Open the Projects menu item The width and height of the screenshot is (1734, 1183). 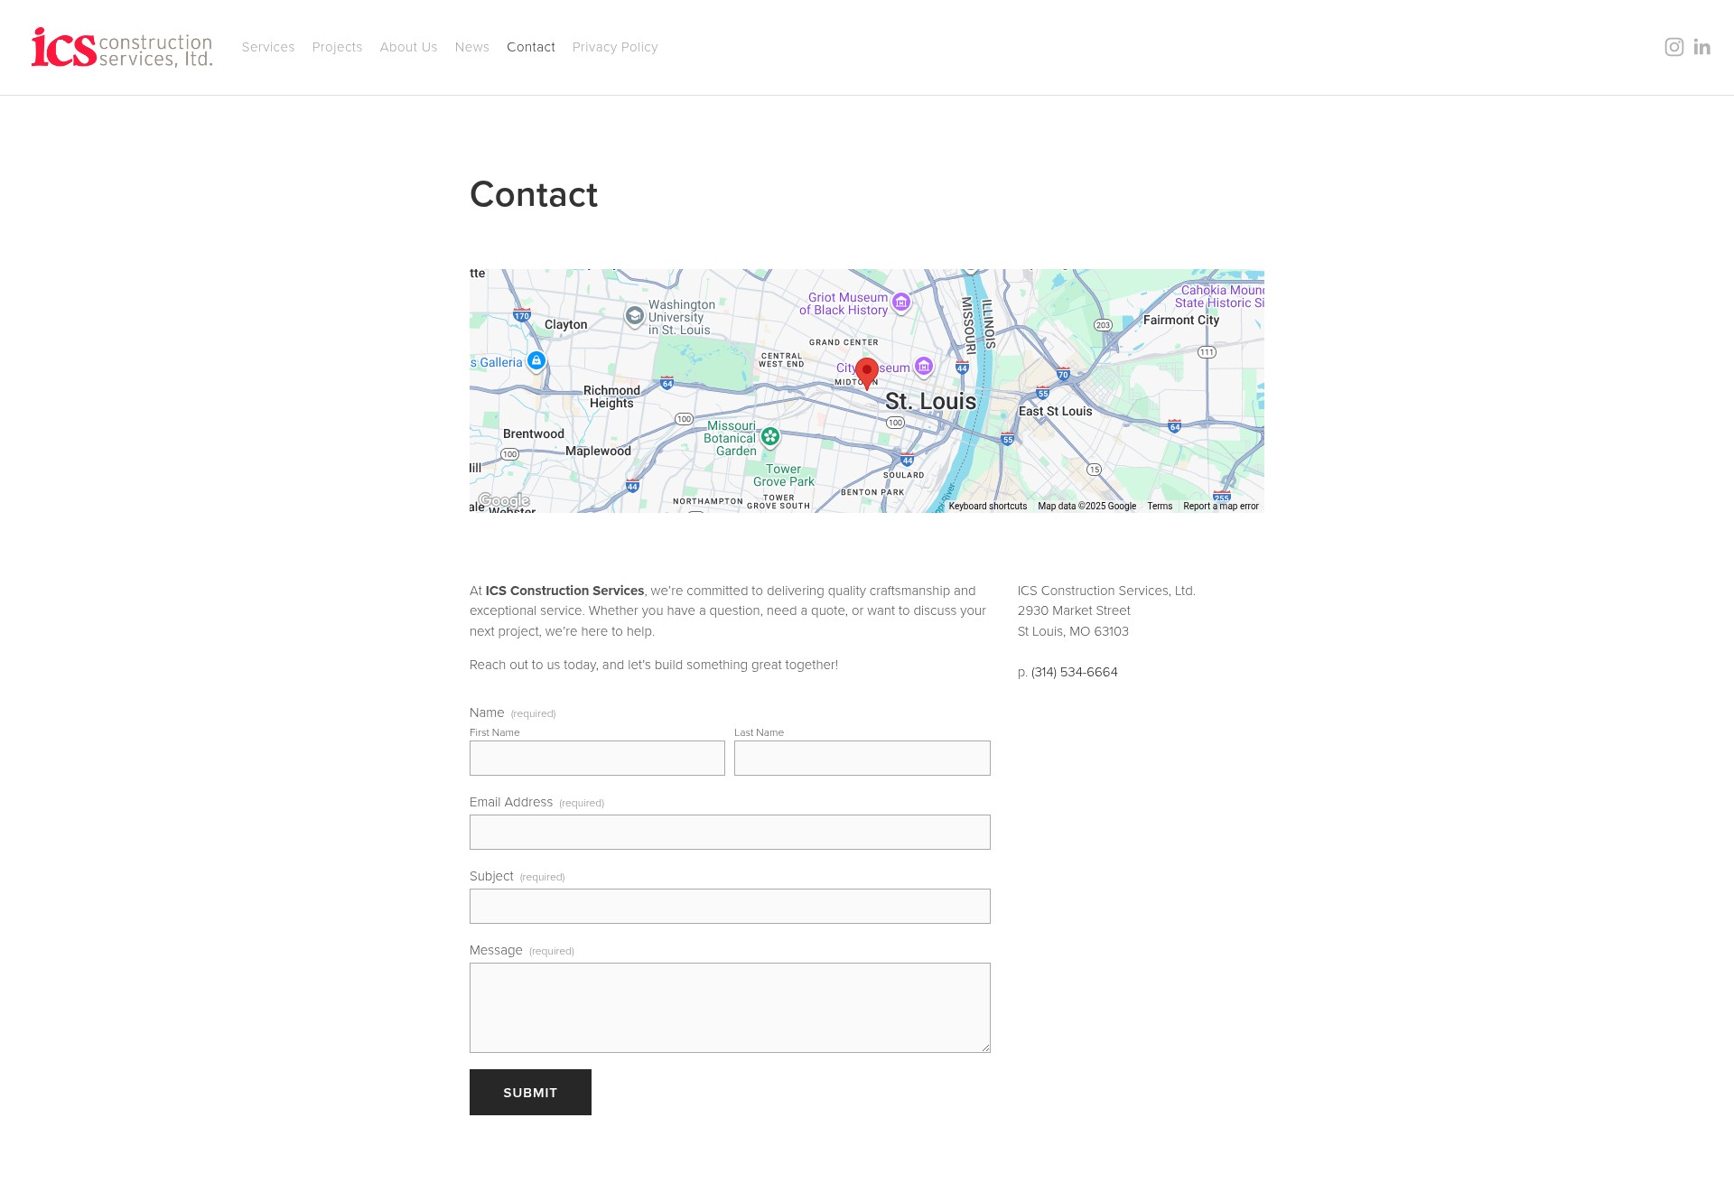pos(337,47)
